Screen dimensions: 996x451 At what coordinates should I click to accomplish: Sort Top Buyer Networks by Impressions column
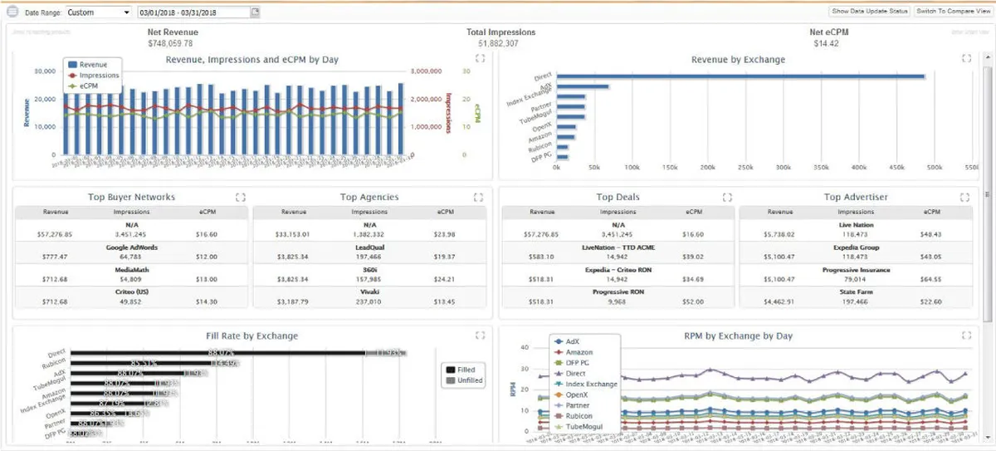131,212
